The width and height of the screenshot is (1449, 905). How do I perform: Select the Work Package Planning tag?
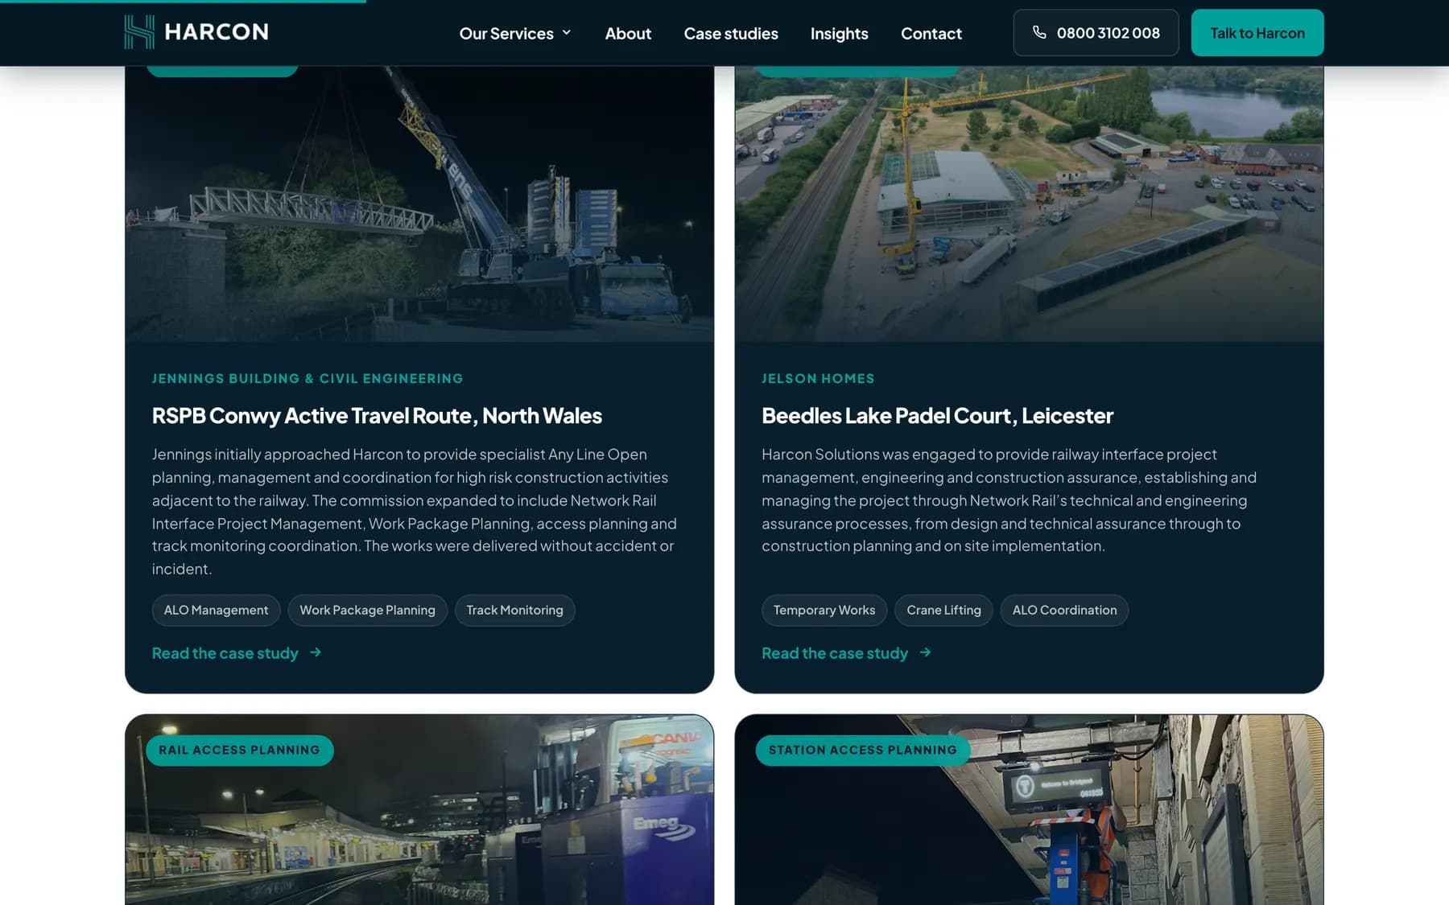point(367,610)
